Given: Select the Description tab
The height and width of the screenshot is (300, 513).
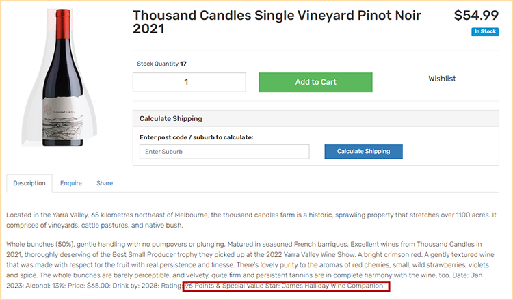Looking at the screenshot, I should (29, 183).
